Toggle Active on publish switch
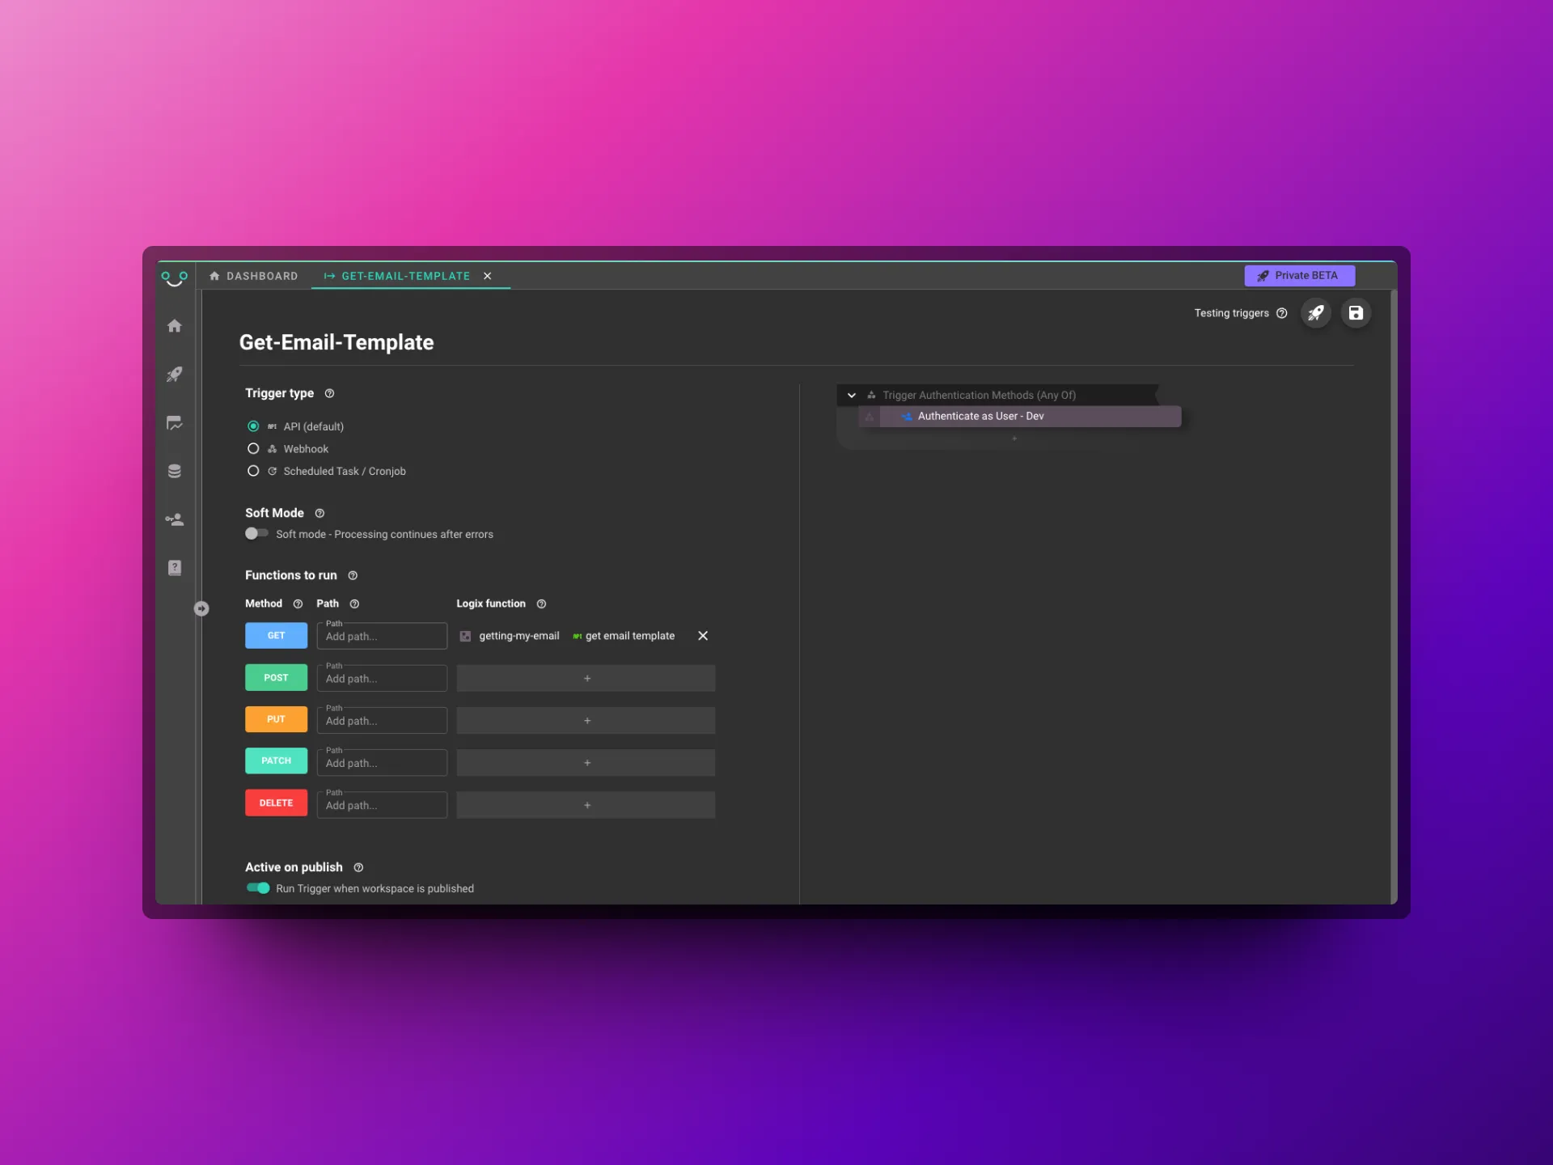1553x1165 pixels. click(256, 888)
